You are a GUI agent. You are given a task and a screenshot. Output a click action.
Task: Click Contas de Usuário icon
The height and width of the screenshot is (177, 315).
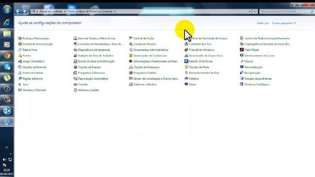[131, 44]
